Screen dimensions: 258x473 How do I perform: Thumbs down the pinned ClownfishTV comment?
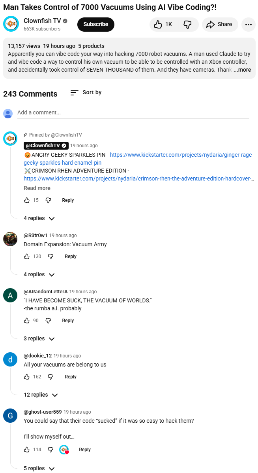point(48,200)
